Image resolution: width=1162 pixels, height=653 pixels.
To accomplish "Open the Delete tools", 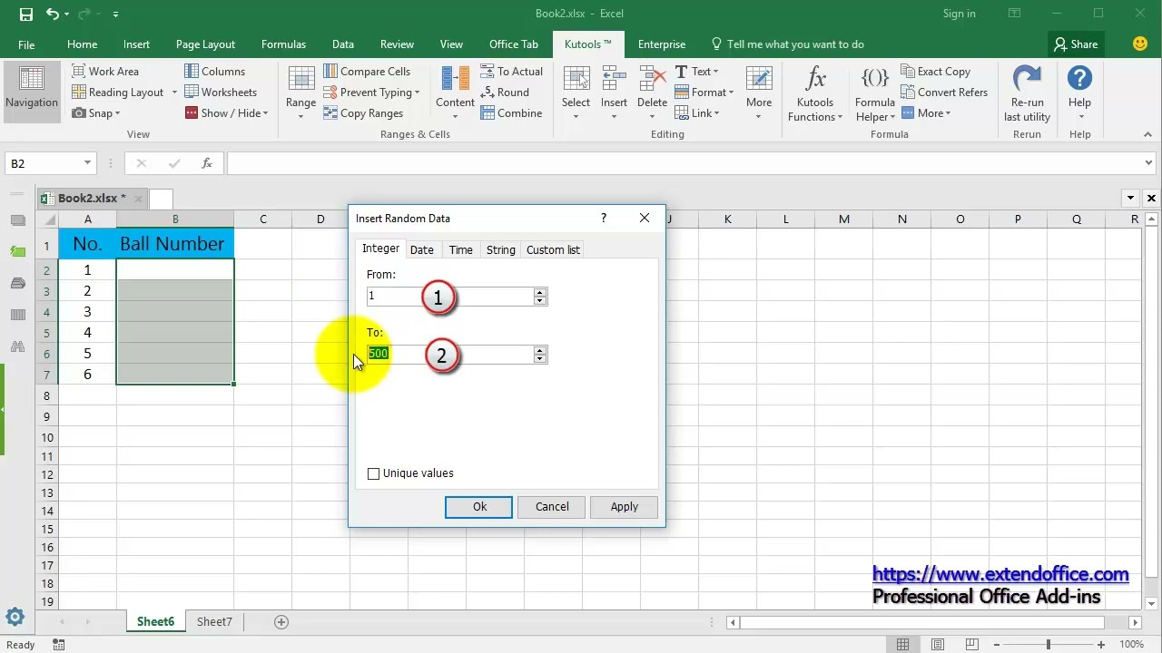I will pyautogui.click(x=652, y=91).
